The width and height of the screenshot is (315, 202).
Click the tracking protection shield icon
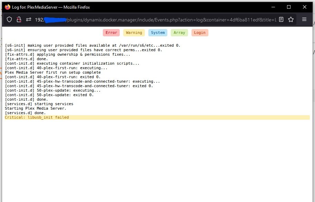[9, 19]
